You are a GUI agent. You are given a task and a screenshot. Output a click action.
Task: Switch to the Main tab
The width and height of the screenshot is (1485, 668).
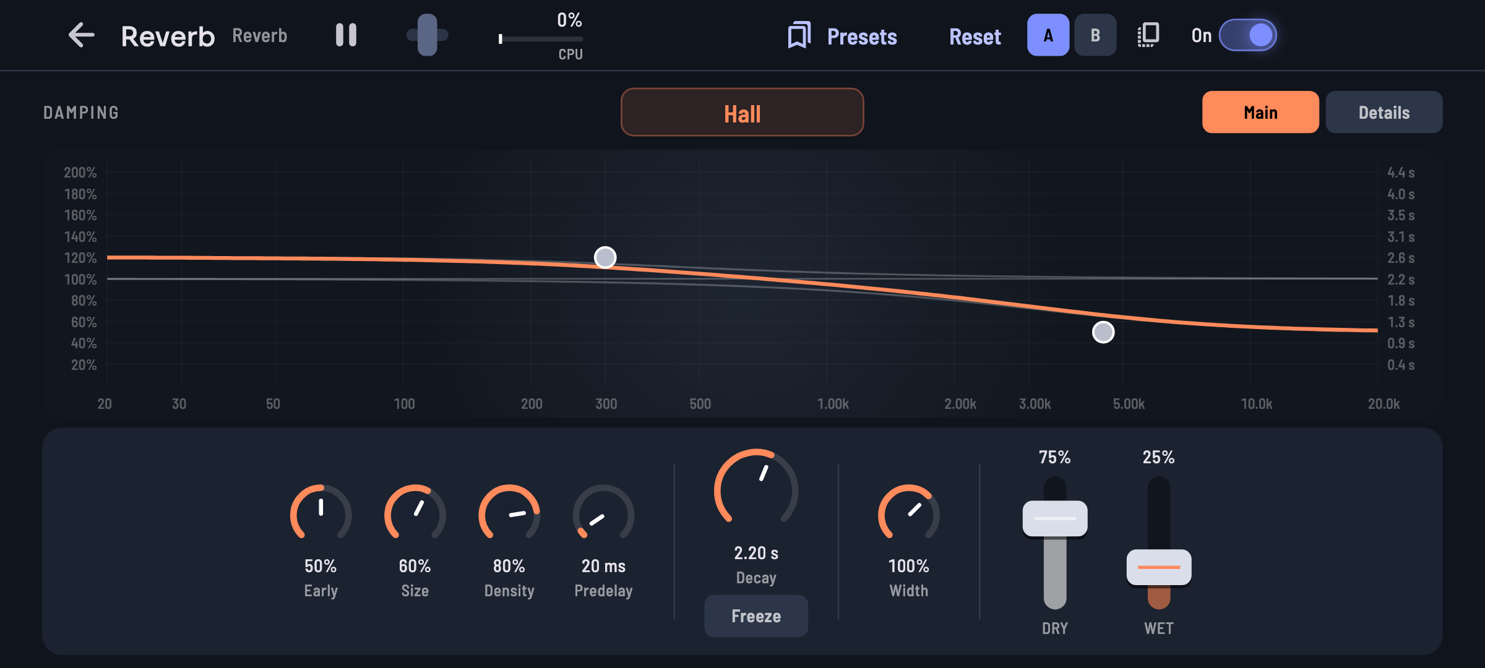point(1260,113)
